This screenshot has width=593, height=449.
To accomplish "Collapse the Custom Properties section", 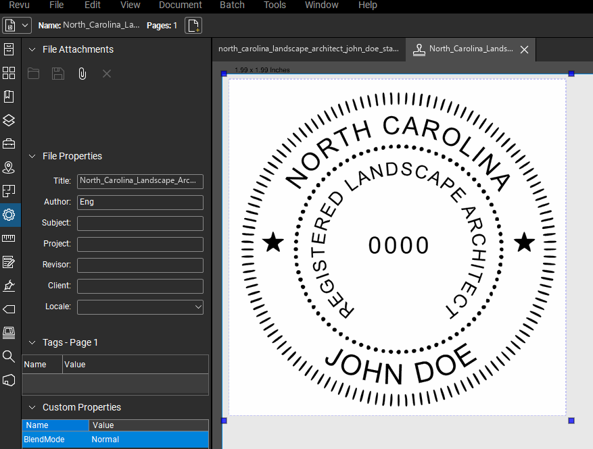I will 32,407.
